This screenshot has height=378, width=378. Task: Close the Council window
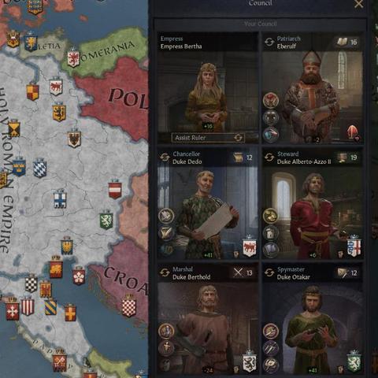tap(359, 4)
